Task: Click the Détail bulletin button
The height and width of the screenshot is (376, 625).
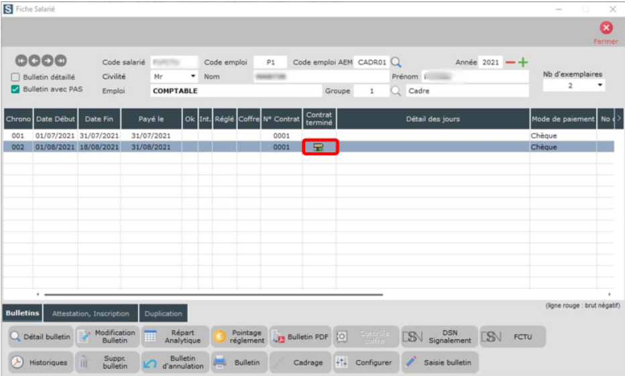Action: 40,336
